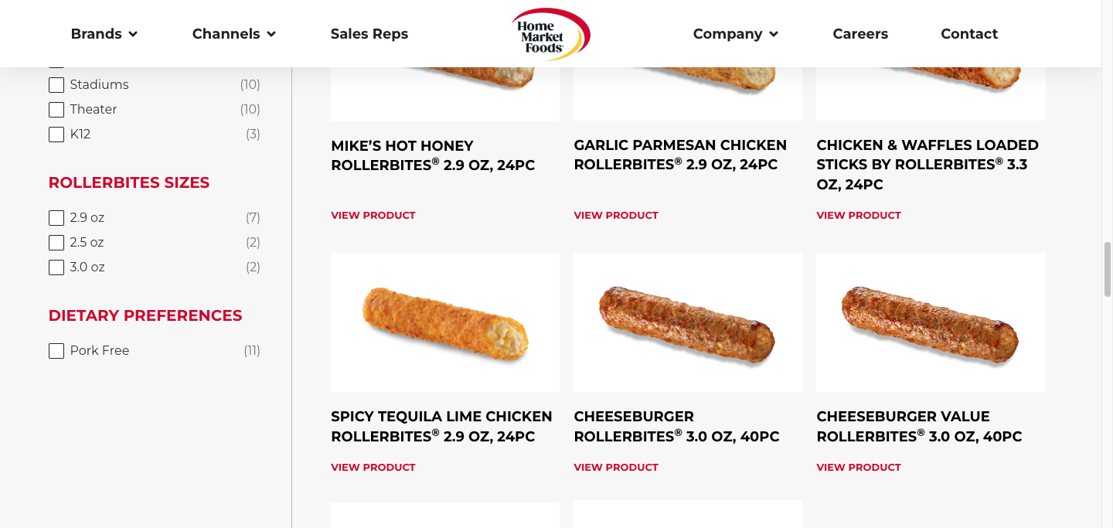1113x528 pixels.
Task: Click the Cheeseburger Value Rollerbites product title
Action: click(x=919, y=427)
